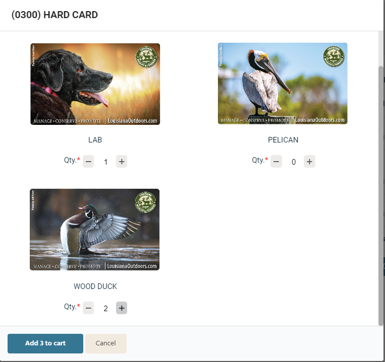The image size is (385, 362).
Task: Click the (0300) HARD CARD heading
Action: point(54,15)
